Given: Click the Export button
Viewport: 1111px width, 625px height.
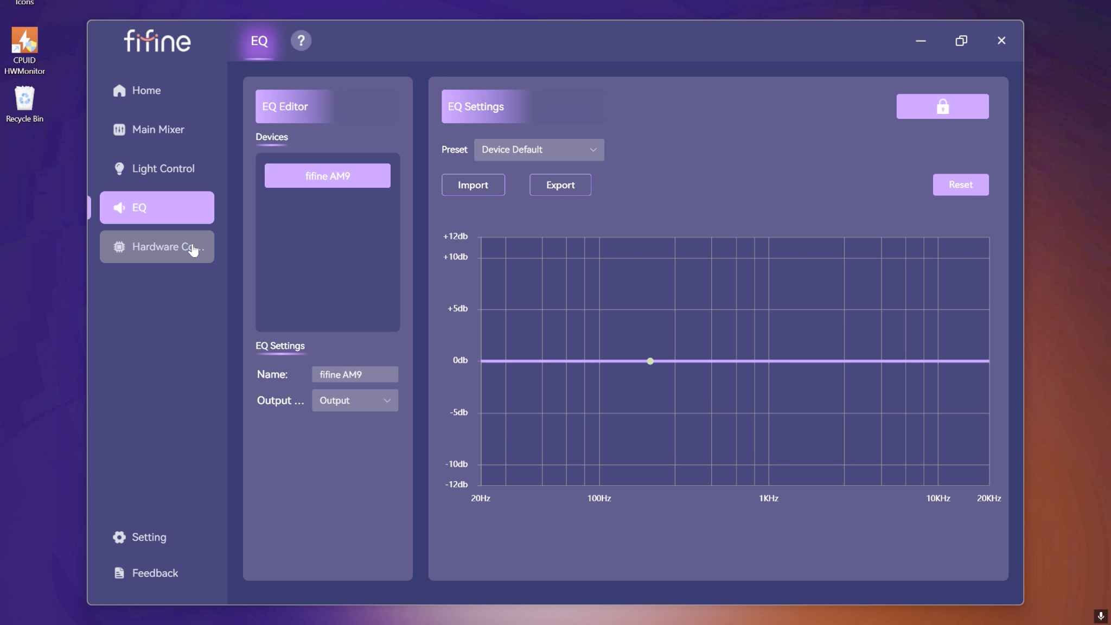Looking at the screenshot, I should tap(560, 185).
